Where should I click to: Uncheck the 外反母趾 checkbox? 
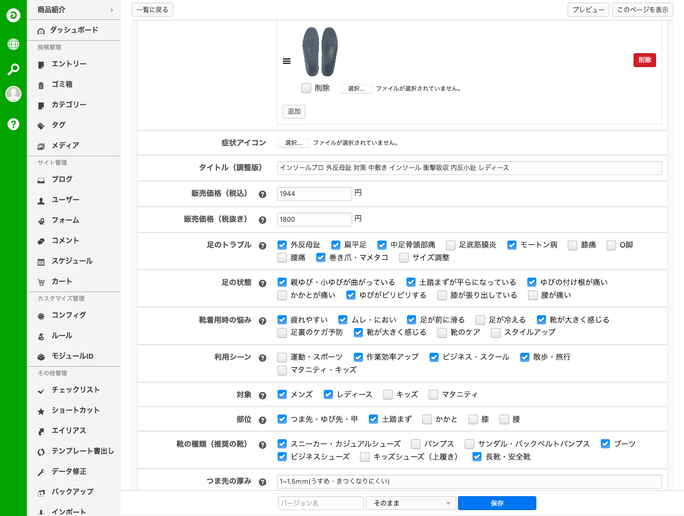coord(282,245)
